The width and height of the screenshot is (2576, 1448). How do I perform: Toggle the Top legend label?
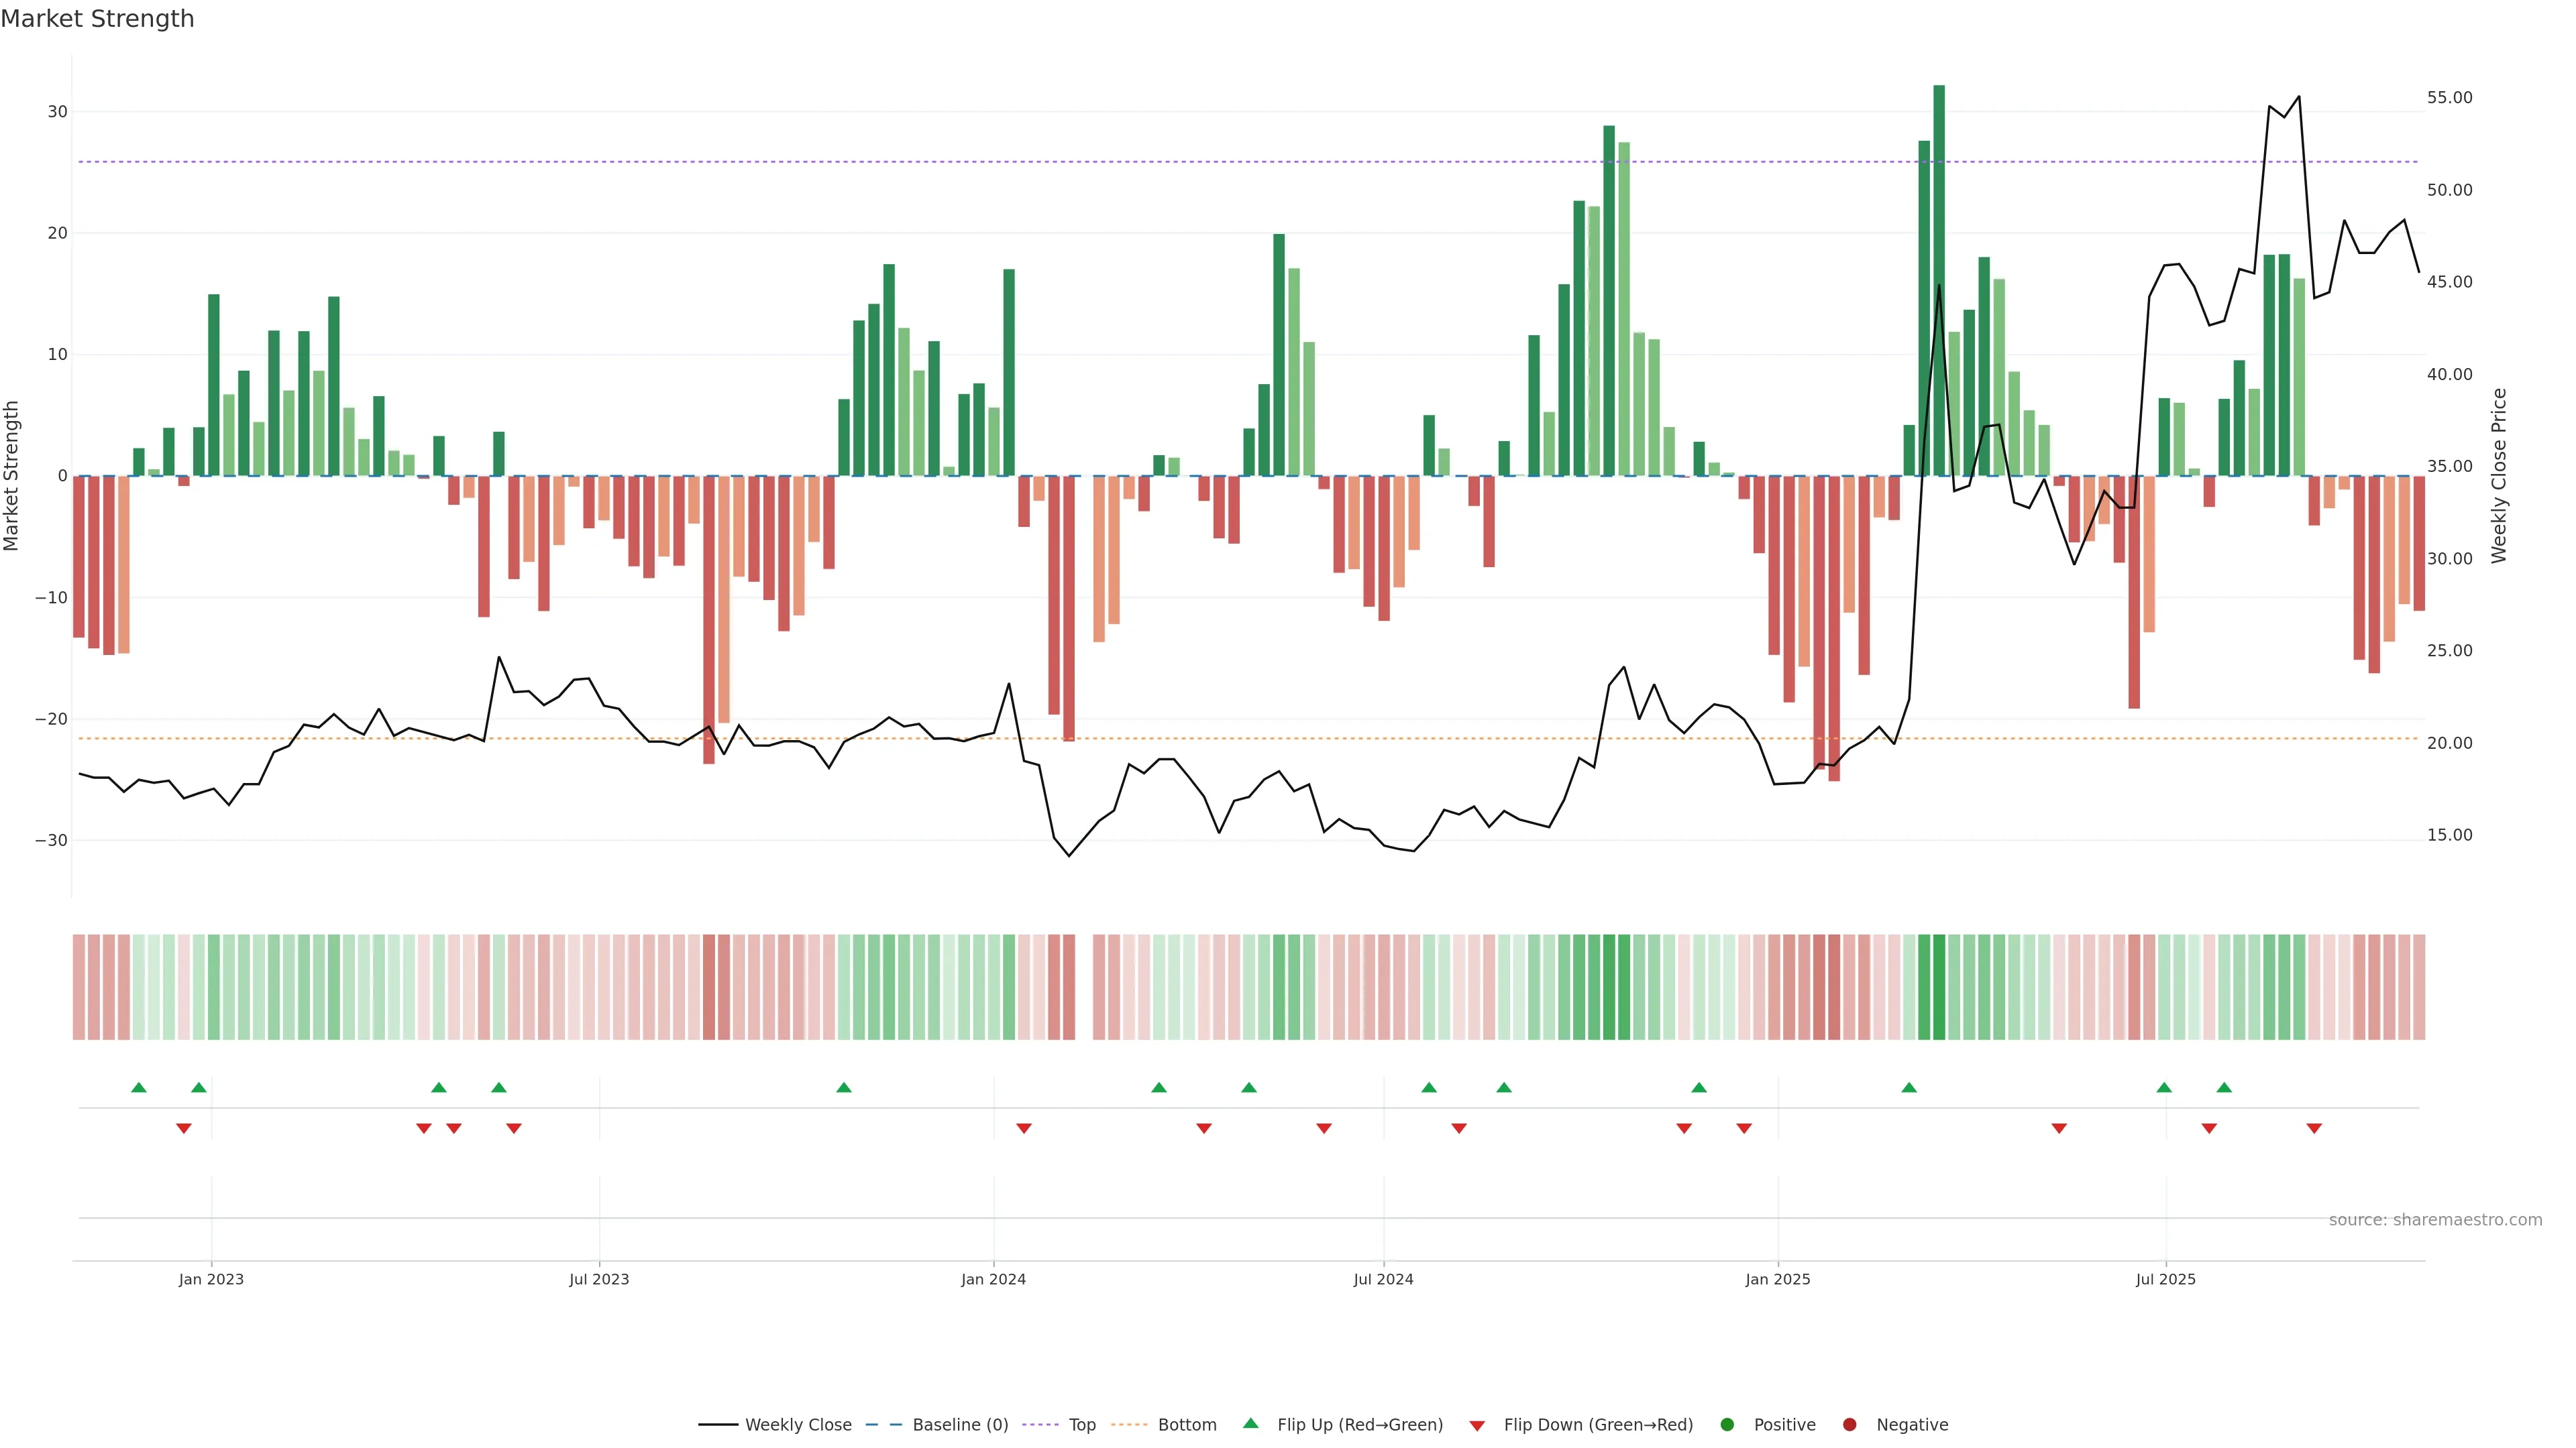pyautogui.click(x=1082, y=1425)
